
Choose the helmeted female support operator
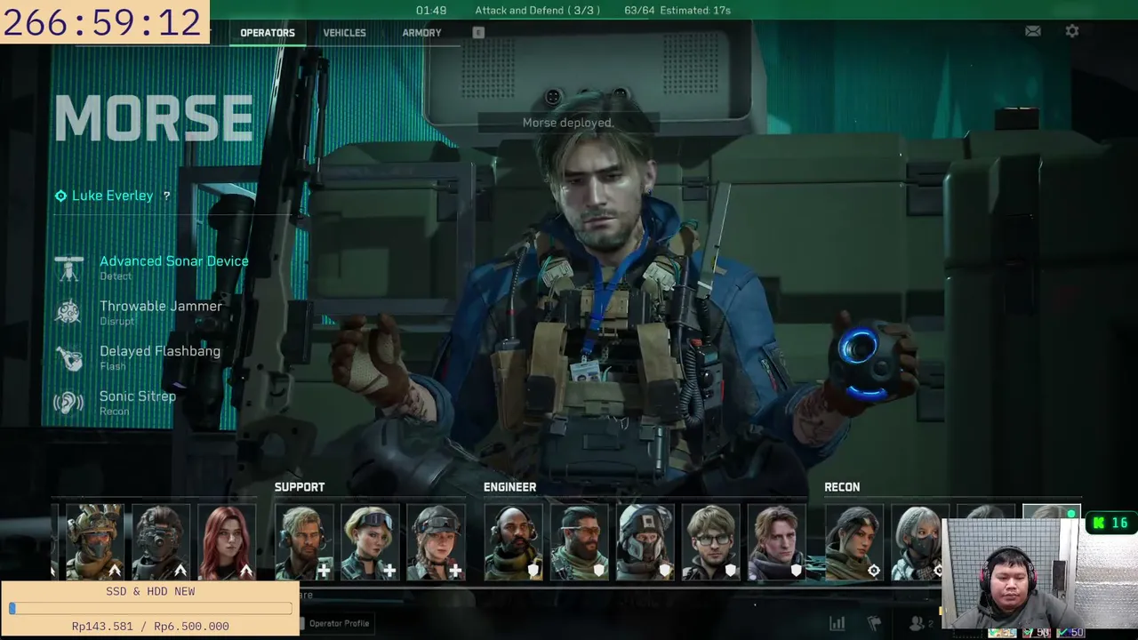(436, 542)
